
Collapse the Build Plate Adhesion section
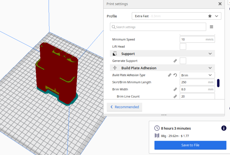click(x=210, y=68)
